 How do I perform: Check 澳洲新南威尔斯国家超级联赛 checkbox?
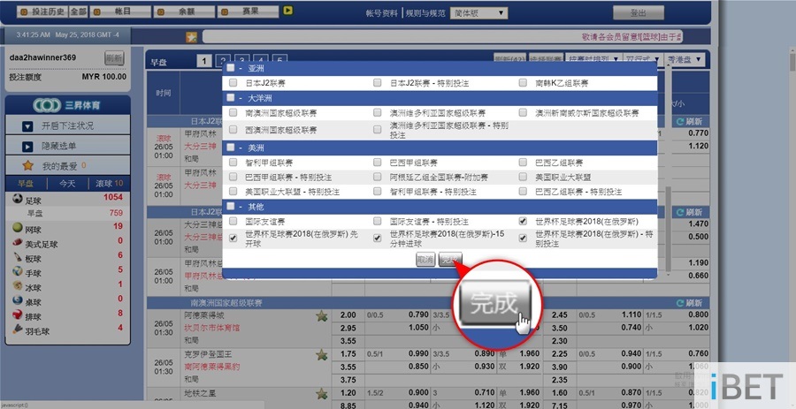[x=523, y=112]
